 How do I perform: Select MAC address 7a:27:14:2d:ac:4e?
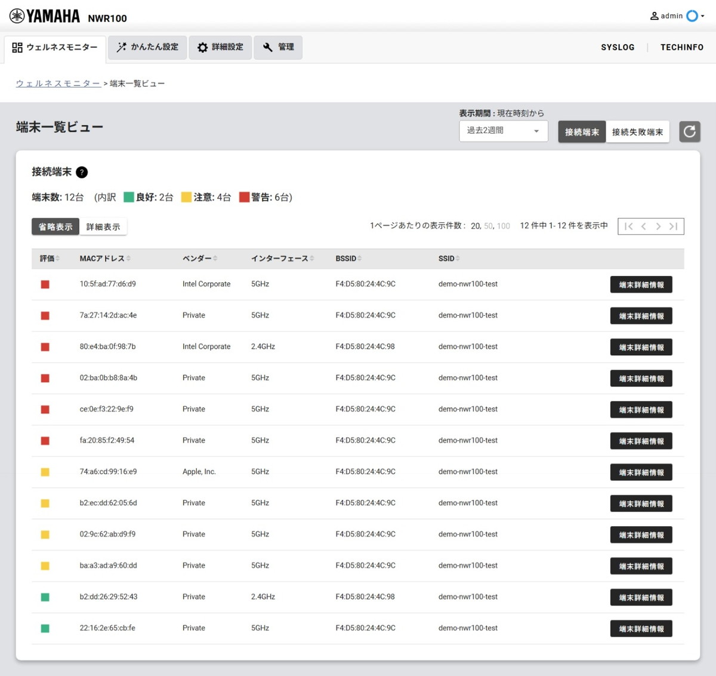pos(108,315)
